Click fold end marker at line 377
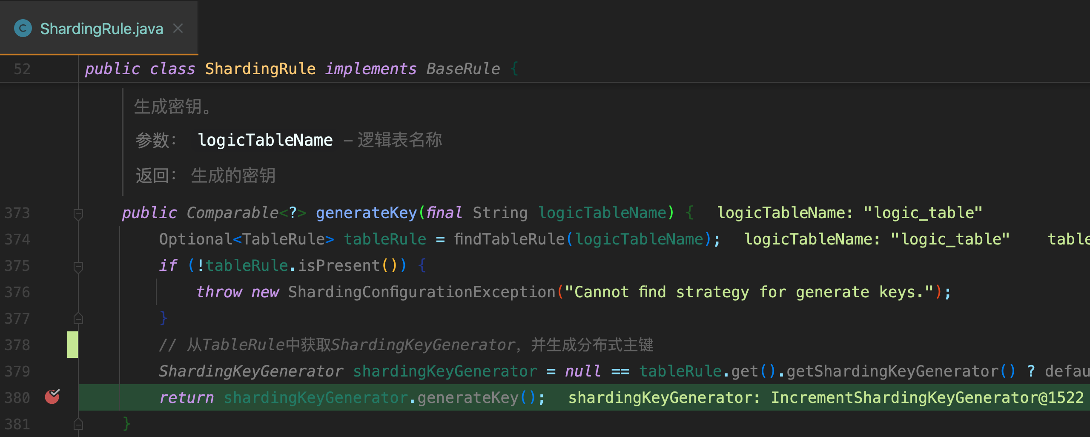Image resolution: width=1090 pixels, height=437 pixels. [x=78, y=319]
